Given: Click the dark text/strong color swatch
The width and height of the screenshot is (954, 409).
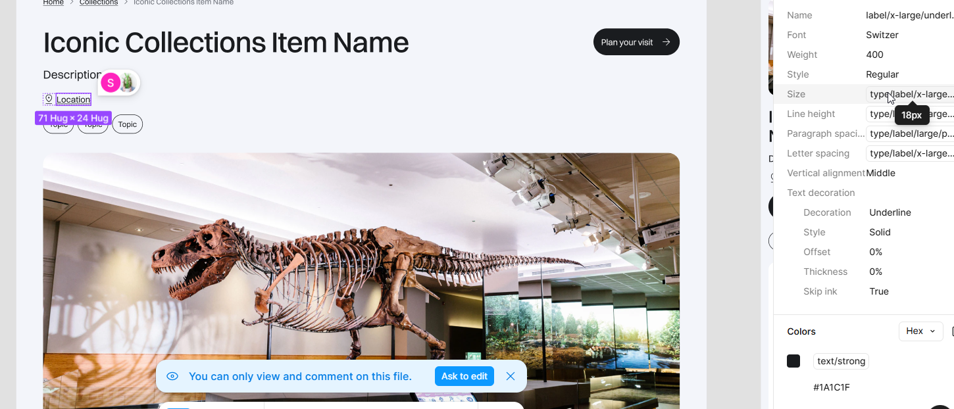Looking at the screenshot, I should point(793,361).
